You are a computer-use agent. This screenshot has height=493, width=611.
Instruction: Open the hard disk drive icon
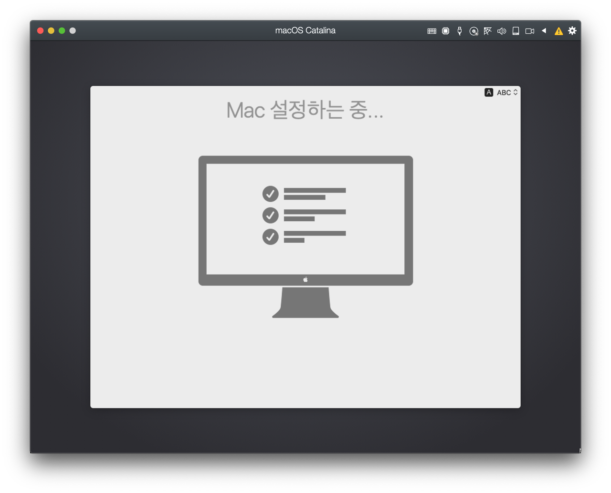point(516,31)
